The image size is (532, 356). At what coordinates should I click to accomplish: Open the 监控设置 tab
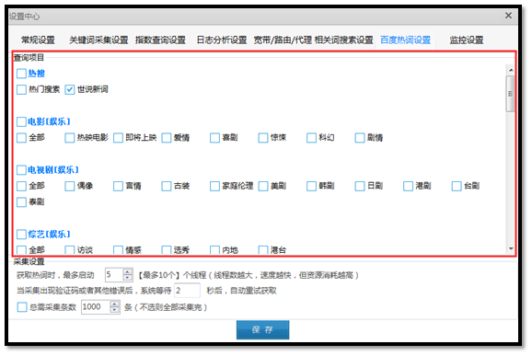[x=467, y=40]
